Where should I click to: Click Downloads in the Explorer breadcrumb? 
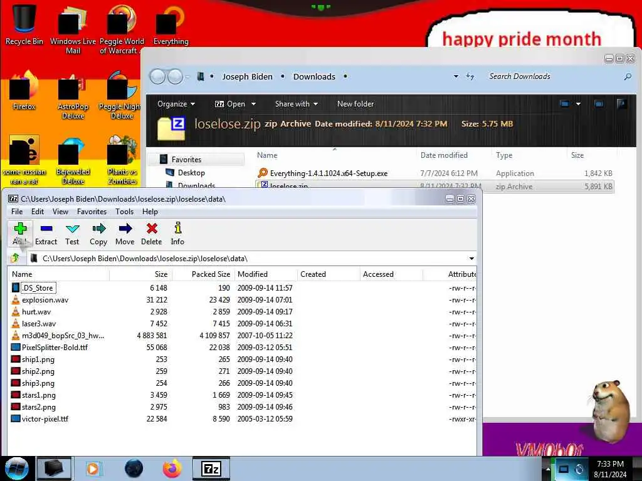(x=314, y=76)
